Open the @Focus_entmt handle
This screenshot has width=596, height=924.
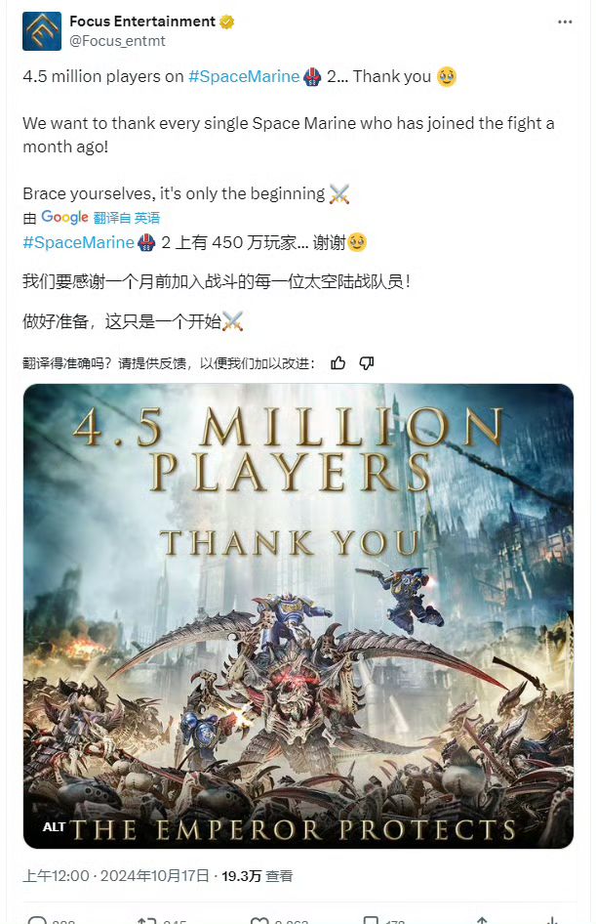117,41
